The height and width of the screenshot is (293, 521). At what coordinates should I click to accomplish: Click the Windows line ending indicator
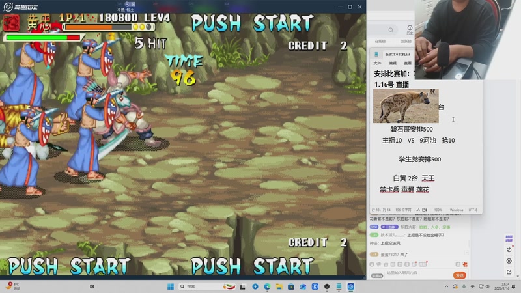457,210
